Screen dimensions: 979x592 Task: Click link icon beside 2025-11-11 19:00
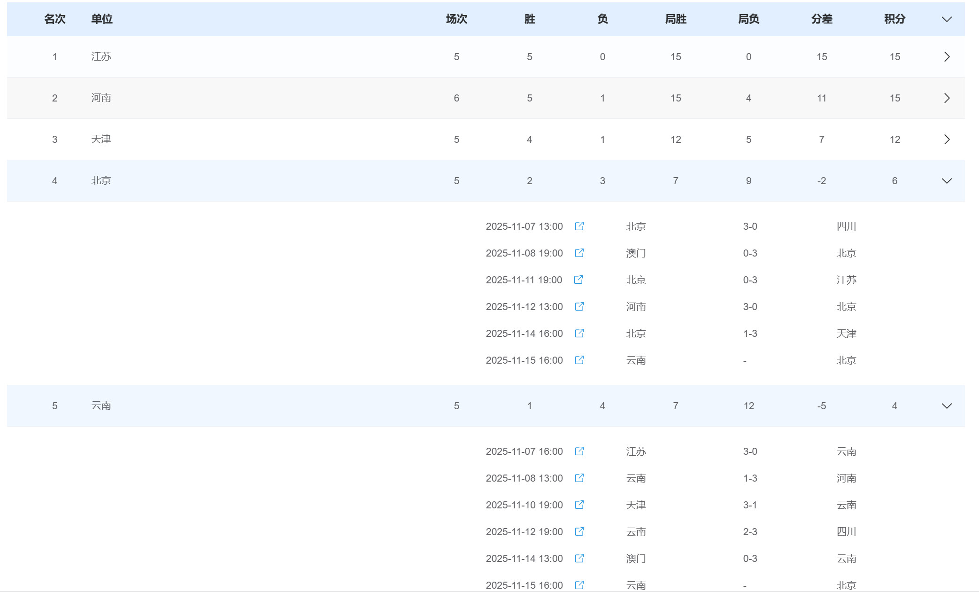click(x=578, y=280)
